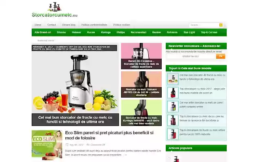Select the Heinner category
The height and width of the screenshot is (162, 260).
pyautogui.click(x=76, y=32)
